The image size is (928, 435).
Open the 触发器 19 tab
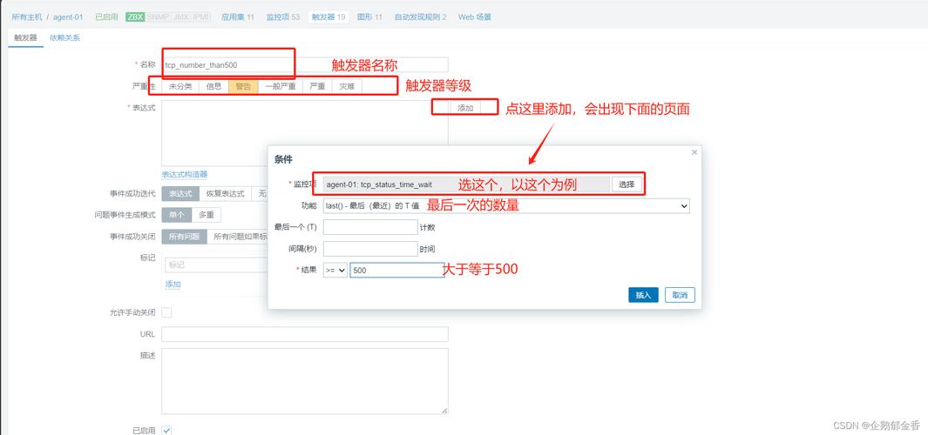point(329,17)
